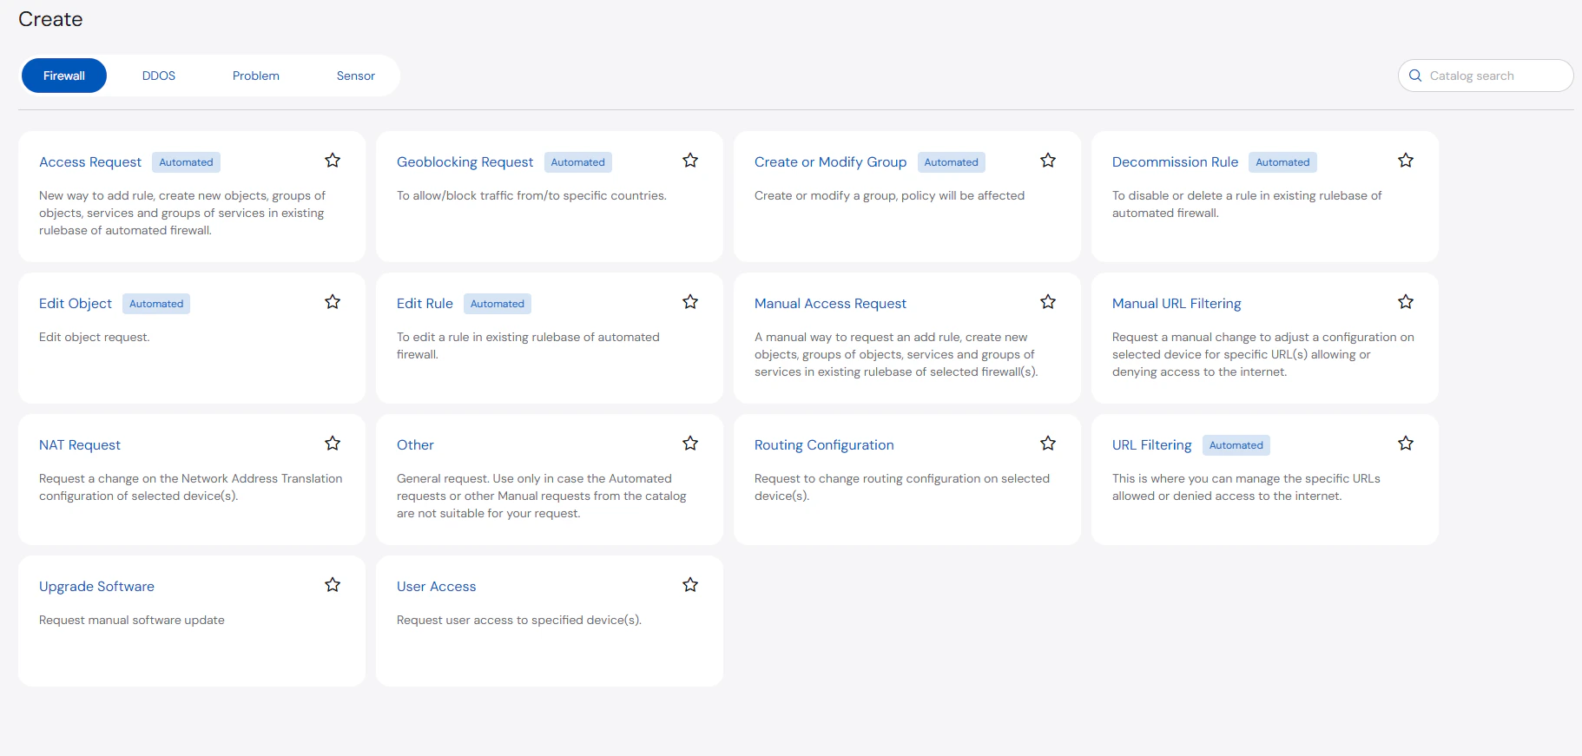Viewport: 1582px width, 756px height.
Task: Star the Other request card
Action: pyautogui.click(x=690, y=444)
